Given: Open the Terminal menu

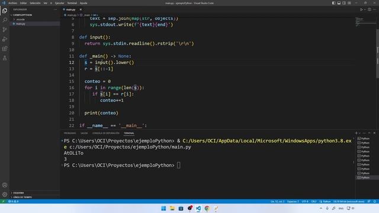Looking at the screenshot, I should click(72, 3).
